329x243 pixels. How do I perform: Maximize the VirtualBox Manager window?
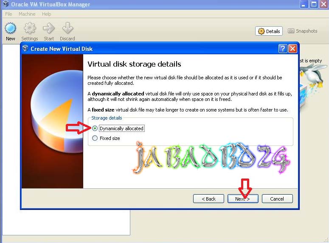click(x=314, y=4)
